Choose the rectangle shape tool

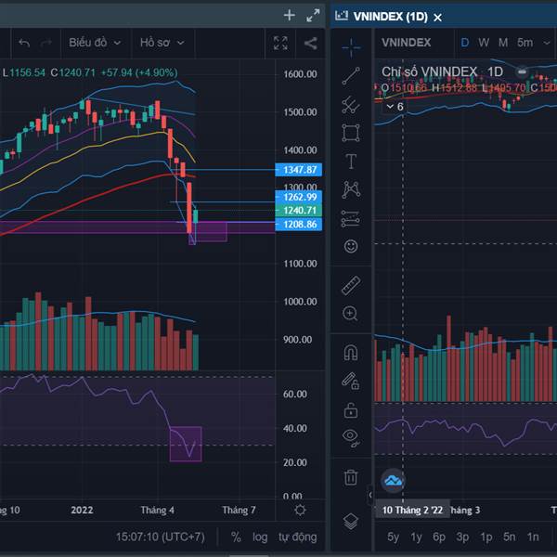pyautogui.click(x=351, y=133)
